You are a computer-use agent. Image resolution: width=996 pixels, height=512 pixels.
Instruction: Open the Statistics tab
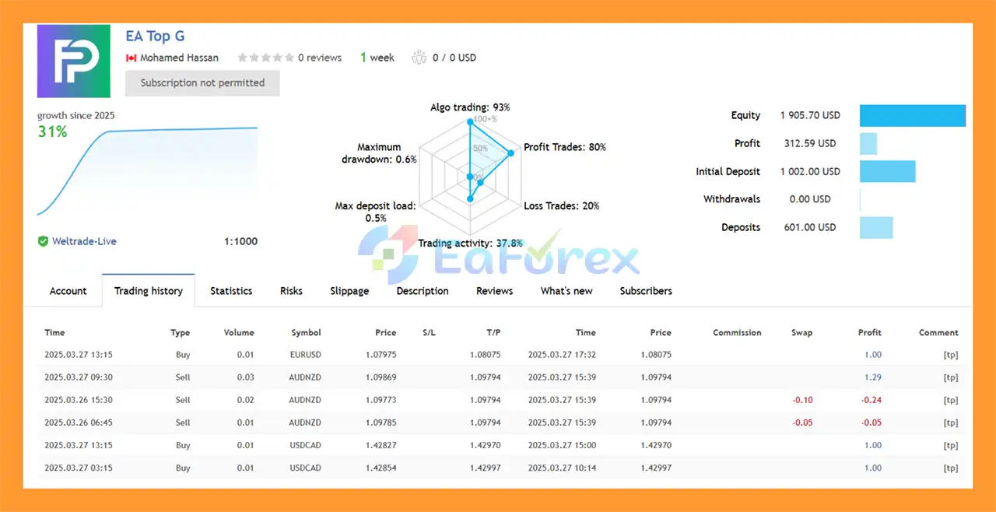[231, 291]
